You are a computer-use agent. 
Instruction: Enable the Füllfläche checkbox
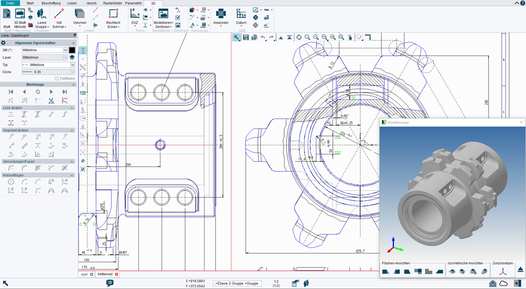[x=57, y=78]
